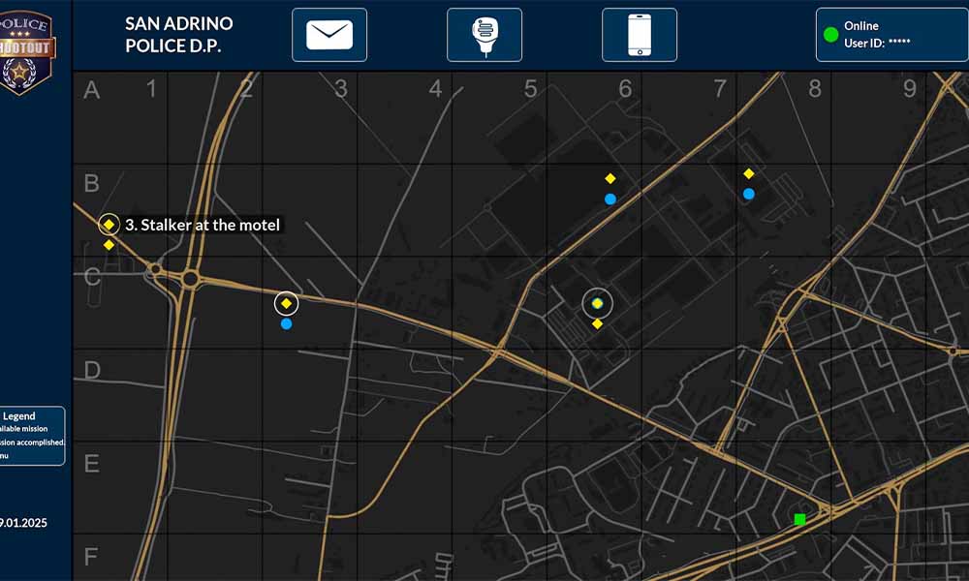969x581 pixels.
Task: Click the blue unit marker in sector C3
Action: point(287,324)
